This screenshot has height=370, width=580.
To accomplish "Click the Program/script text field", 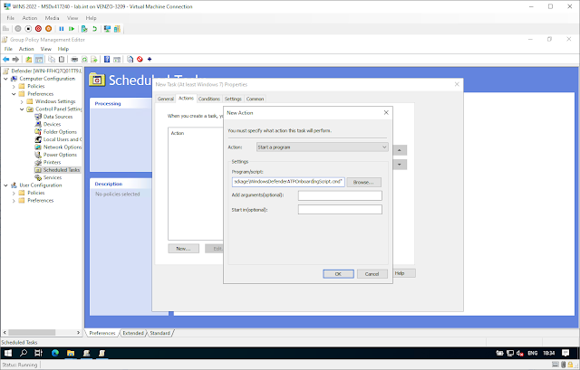I will click(288, 182).
